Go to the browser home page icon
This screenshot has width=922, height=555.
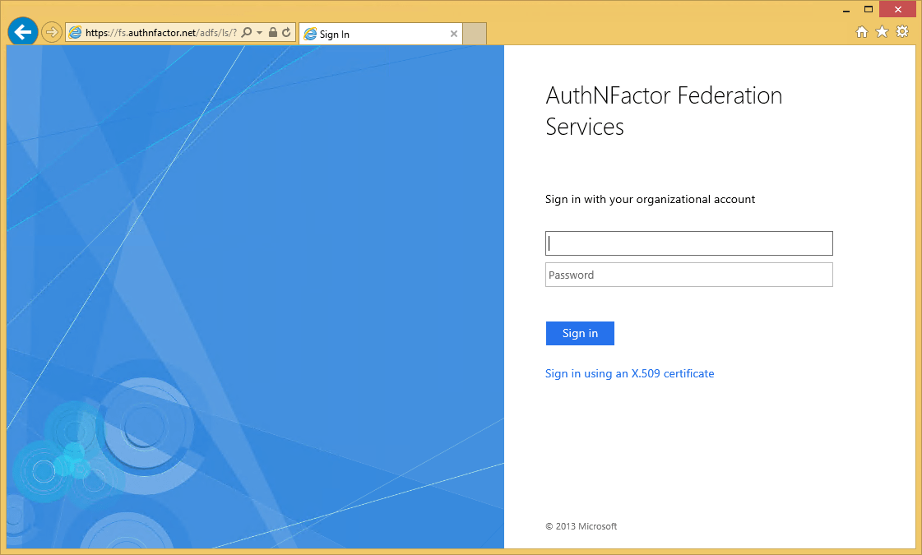coord(861,32)
